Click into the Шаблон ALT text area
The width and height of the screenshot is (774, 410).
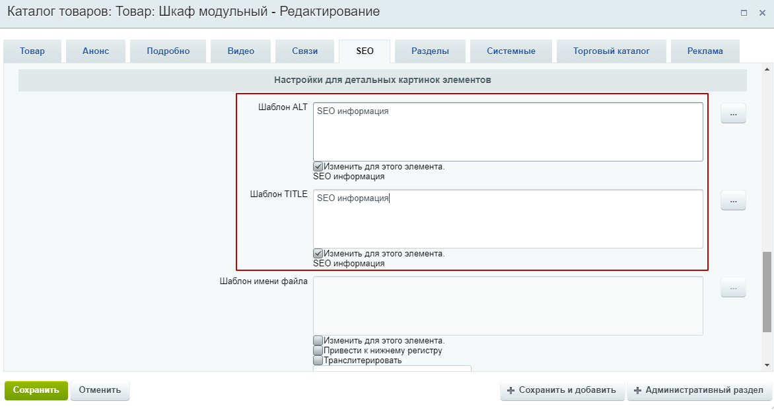(x=508, y=132)
